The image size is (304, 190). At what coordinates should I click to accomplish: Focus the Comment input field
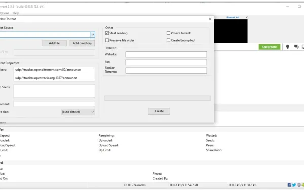(55, 104)
